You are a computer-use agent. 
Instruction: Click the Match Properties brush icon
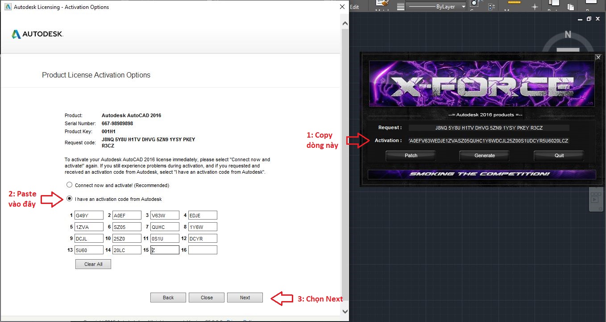click(x=382, y=4)
